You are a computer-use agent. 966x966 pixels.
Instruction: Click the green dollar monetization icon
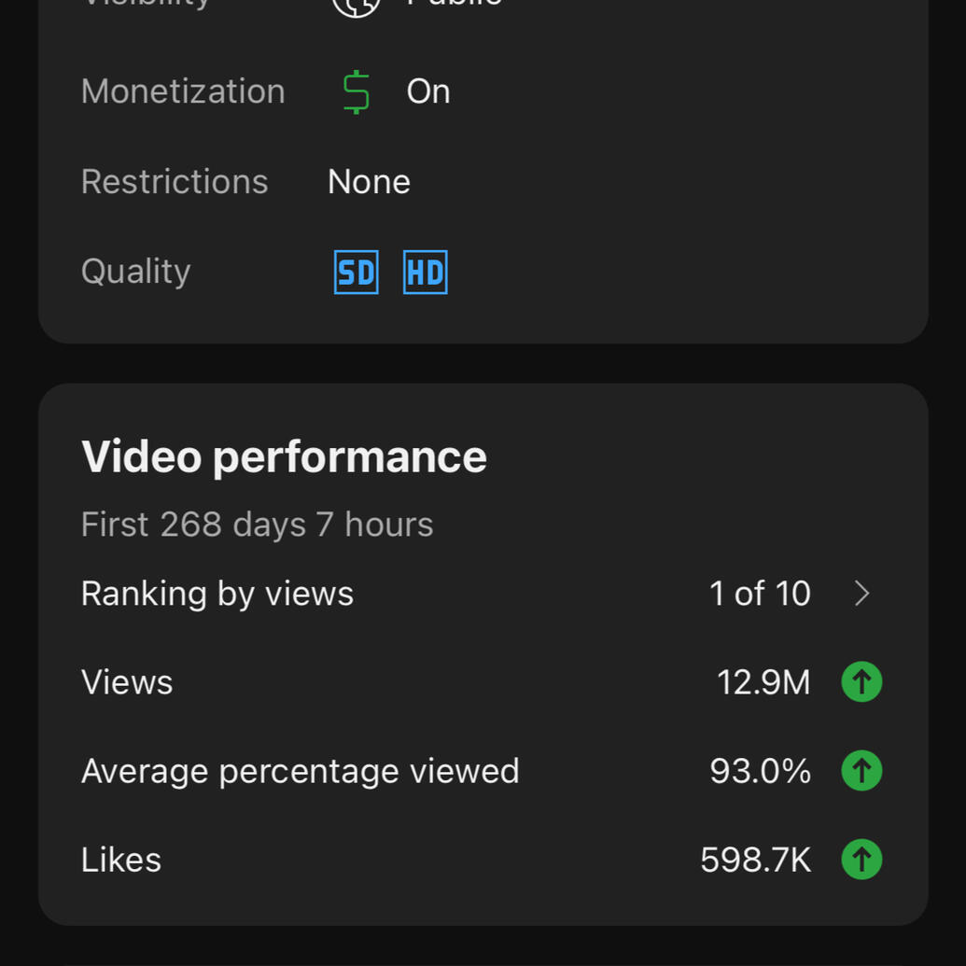pyautogui.click(x=357, y=91)
